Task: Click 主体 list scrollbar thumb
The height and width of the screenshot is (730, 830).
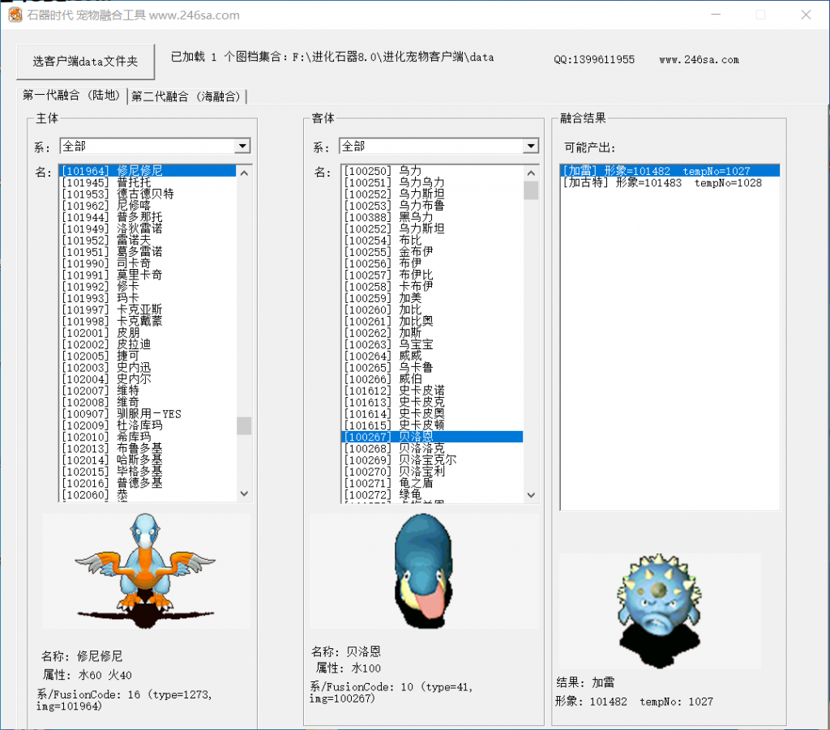Action: [244, 426]
